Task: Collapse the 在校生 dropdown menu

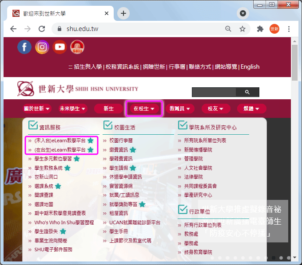Action: coord(144,109)
